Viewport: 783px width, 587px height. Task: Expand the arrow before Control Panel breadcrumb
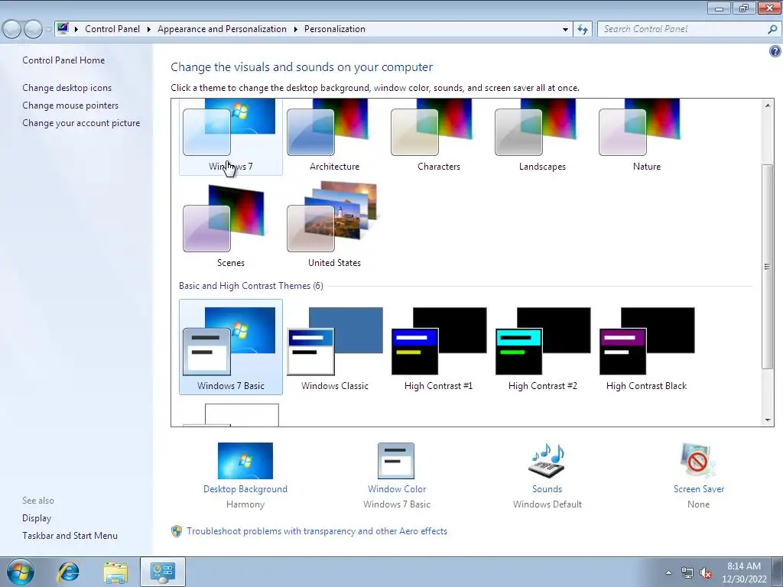[x=76, y=30]
